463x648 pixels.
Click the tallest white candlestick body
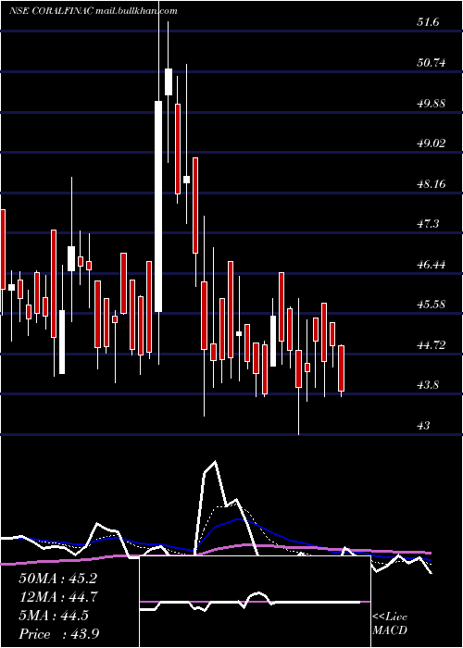tap(158, 206)
